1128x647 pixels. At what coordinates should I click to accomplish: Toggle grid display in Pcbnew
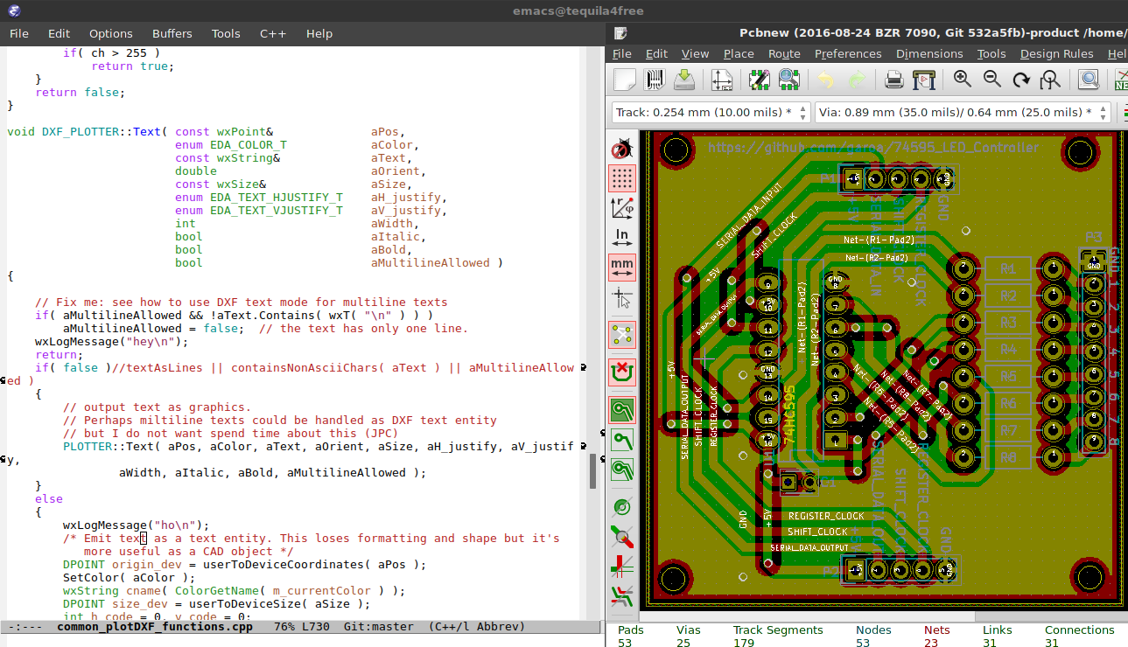coord(622,178)
